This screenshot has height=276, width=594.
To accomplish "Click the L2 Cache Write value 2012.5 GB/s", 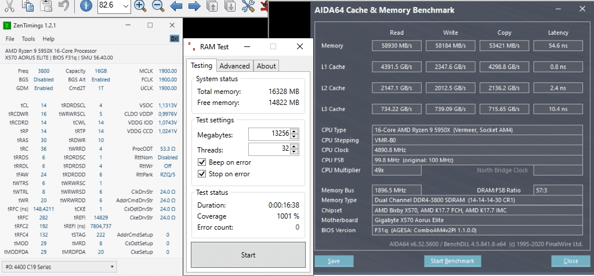I will pos(450,88).
